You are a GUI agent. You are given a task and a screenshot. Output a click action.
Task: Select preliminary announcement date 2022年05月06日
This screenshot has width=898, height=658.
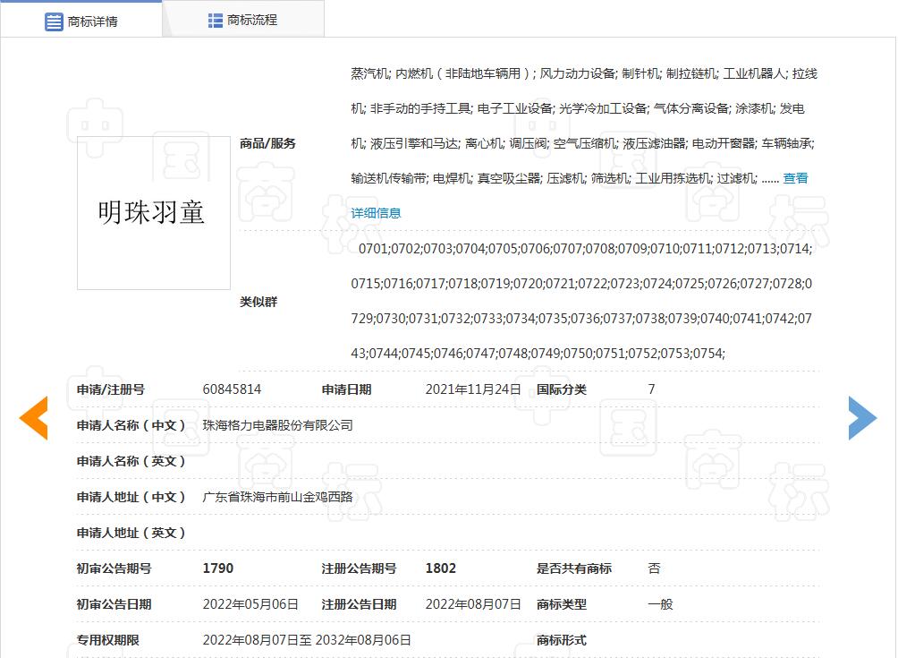coord(250,604)
